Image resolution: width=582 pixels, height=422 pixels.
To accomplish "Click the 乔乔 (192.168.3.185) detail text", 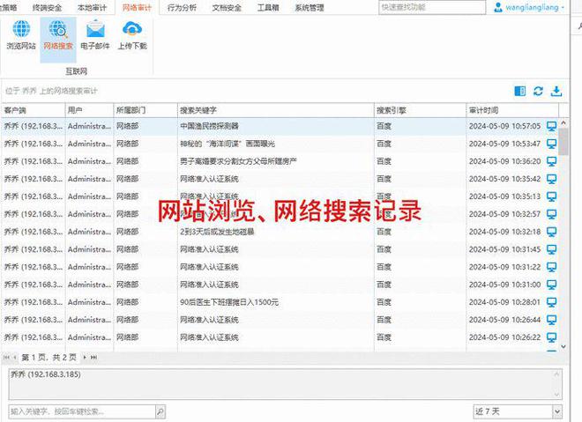I will point(45,374).
